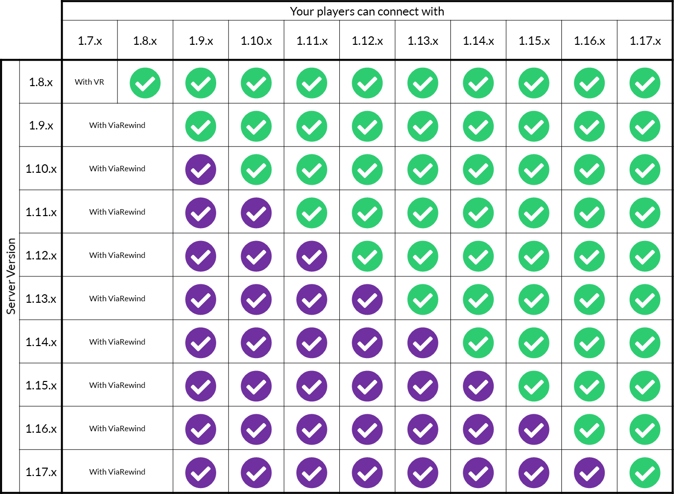674x494 pixels.
Task: Click purple checkmark for server 1.15.x, client 1.14.x
Action: (x=479, y=386)
